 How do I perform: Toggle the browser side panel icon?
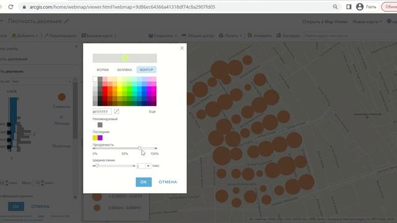(349, 7)
